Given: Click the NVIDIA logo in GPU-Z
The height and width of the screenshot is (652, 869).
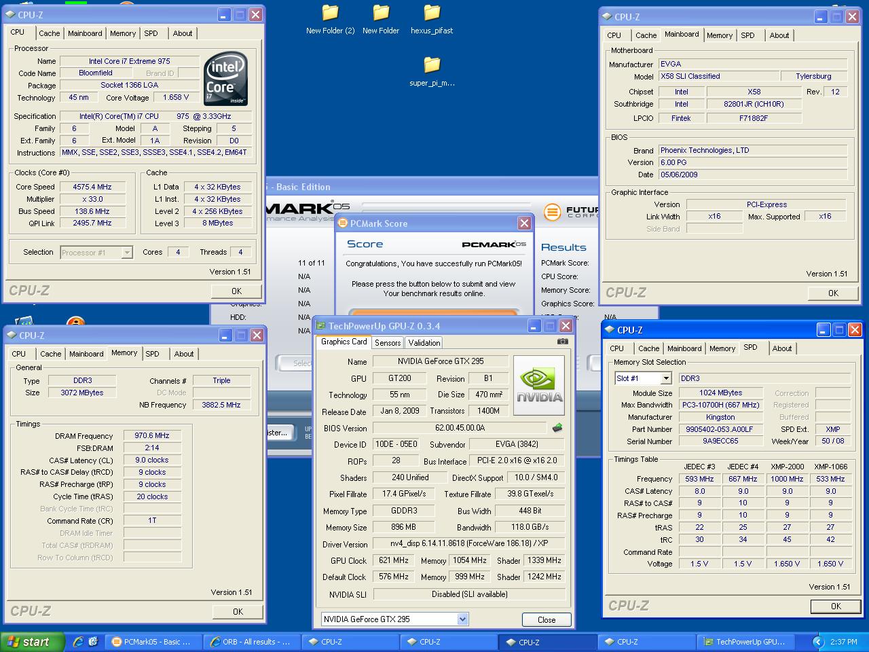Looking at the screenshot, I should [539, 385].
